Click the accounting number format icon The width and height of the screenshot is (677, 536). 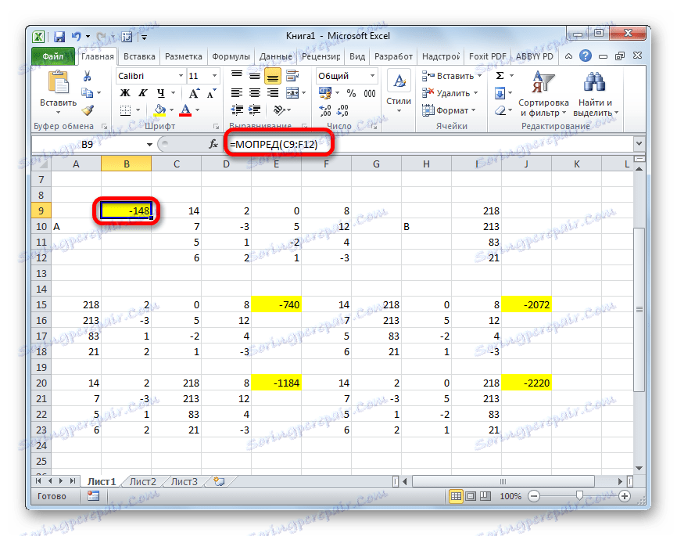point(324,93)
